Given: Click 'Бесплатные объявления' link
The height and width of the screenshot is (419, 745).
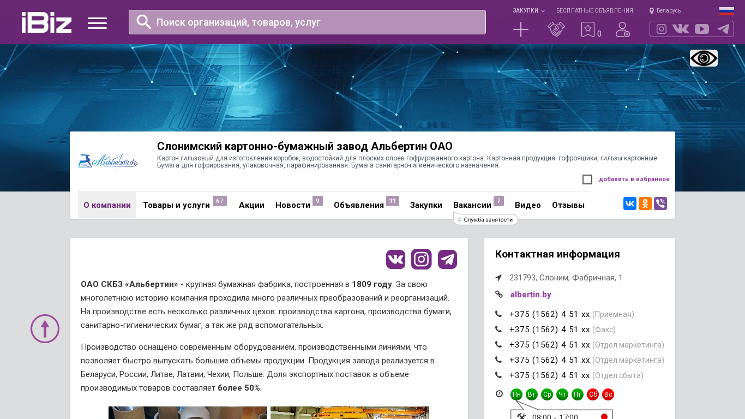Looking at the screenshot, I should (x=594, y=11).
